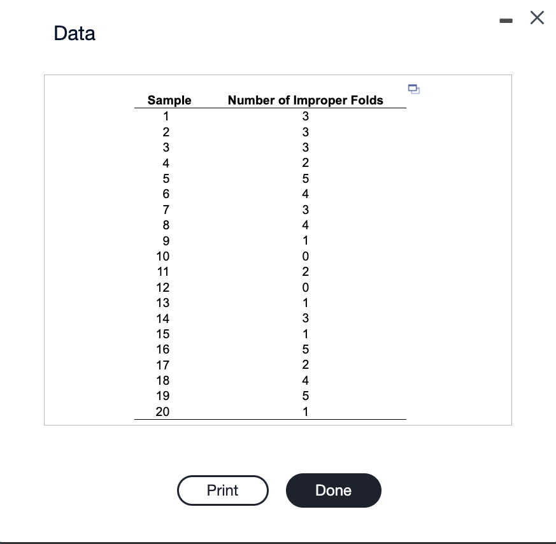Click the pop-out data window icon
This screenshot has height=544, width=556.
(414, 89)
